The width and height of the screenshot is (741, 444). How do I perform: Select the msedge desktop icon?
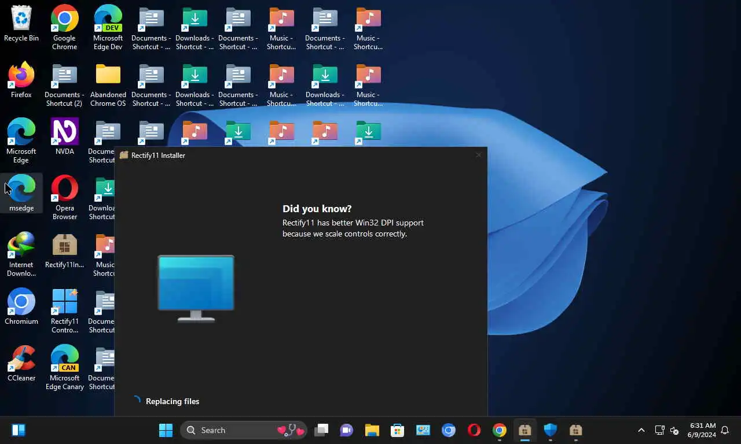(x=21, y=193)
